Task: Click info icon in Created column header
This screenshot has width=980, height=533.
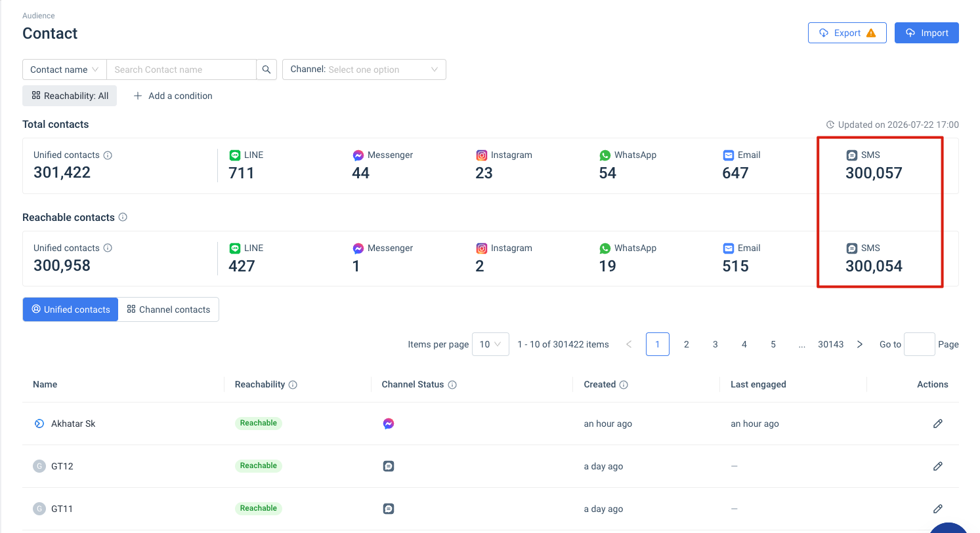Action: pos(624,385)
